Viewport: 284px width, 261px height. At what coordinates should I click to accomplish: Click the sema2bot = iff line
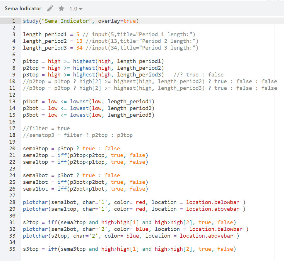click(x=86, y=182)
